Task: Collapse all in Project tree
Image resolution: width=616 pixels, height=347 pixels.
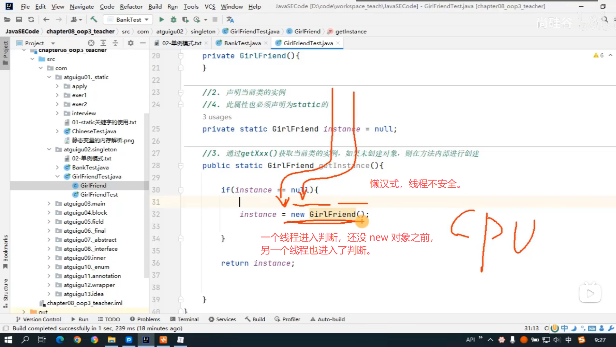Action: [116, 43]
